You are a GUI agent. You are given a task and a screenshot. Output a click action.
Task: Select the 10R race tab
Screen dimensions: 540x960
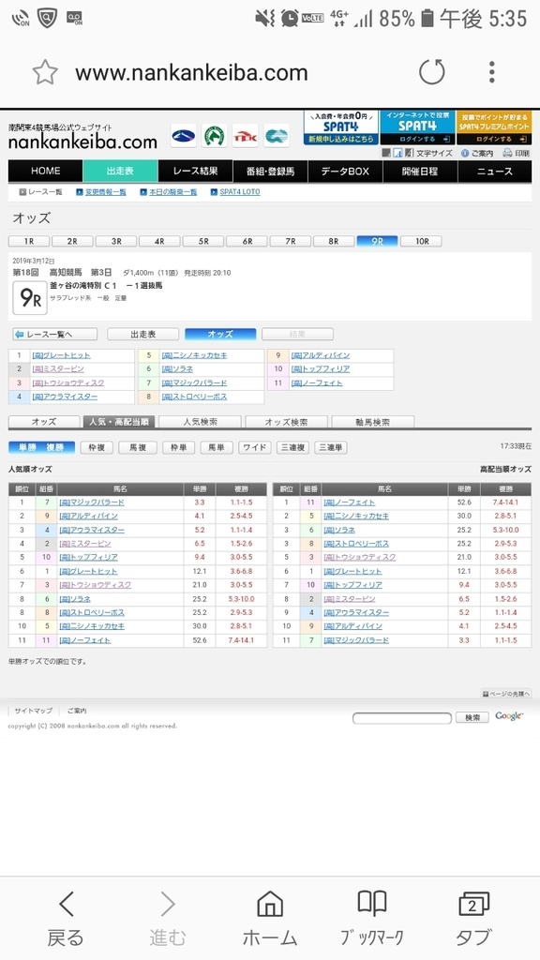coord(421,241)
